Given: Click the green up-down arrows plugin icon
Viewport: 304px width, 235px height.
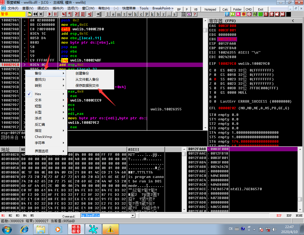Looking at the screenshot, I should pyautogui.click(x=232, y=14).
